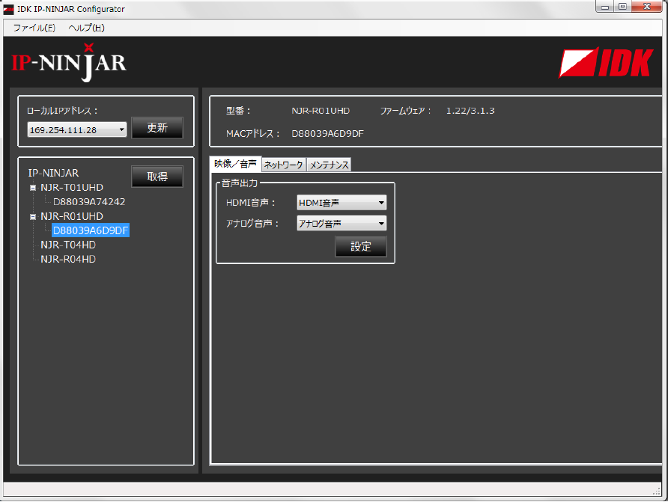Select device D88039A6D9DF in tree
Screen dimensions: 668x502
coord(91,230)
